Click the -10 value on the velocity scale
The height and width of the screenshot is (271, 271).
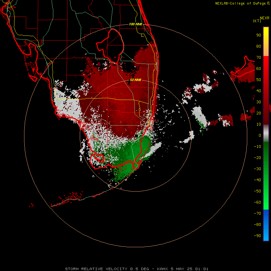tap(257, 147)
